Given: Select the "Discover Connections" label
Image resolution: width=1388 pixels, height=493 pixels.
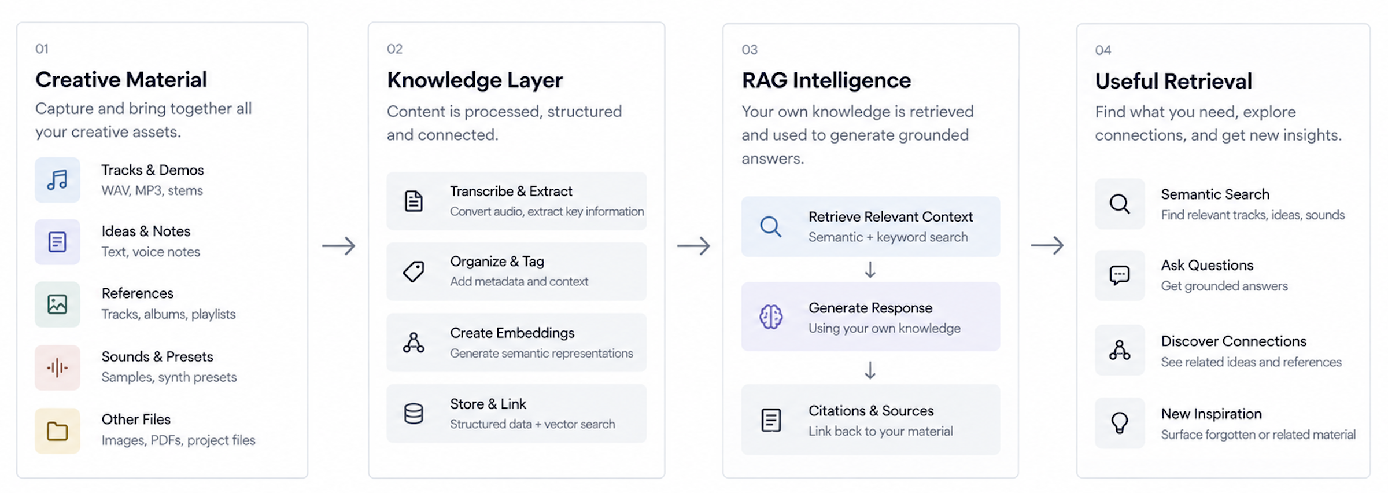Looking at the screenshot, I should 1234,341.
